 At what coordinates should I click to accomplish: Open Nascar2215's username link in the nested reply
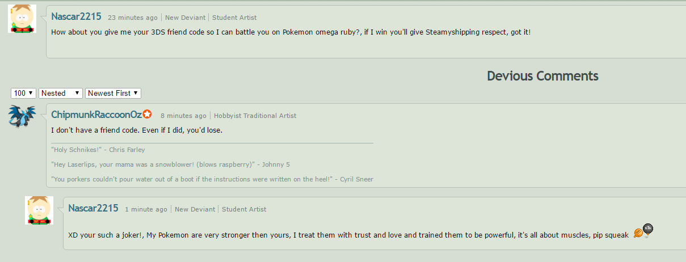[93, 208]
